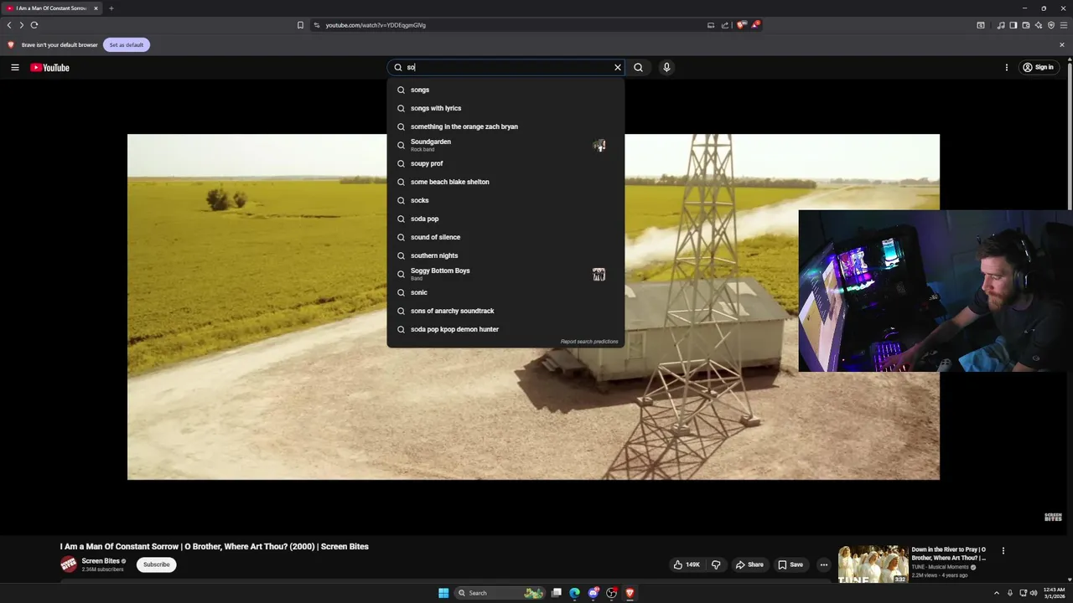Select the Soggy Bottom Boys band suggestion
The image size is (1073, 603).
pos(505,274)
